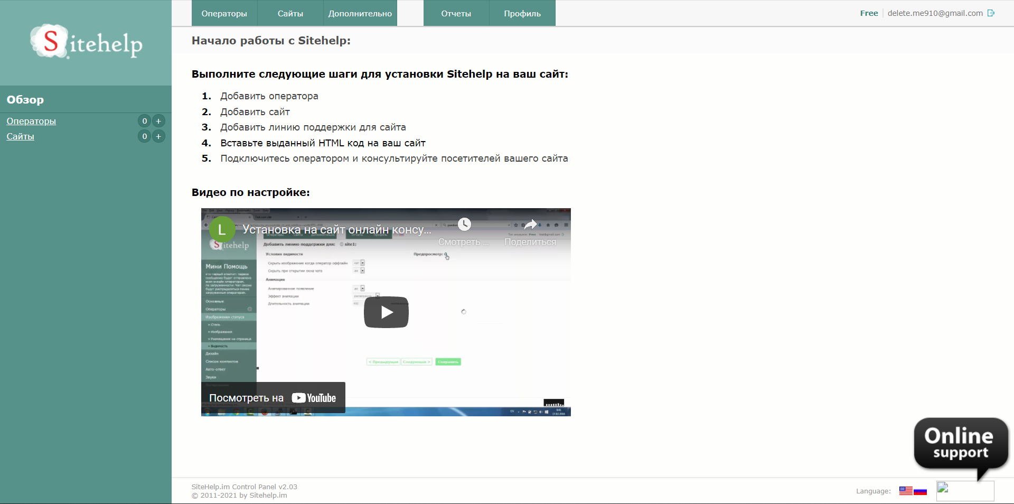The image size is (1014, 504).
Task: Open the Отчеты menu
Action: [456, 13]
